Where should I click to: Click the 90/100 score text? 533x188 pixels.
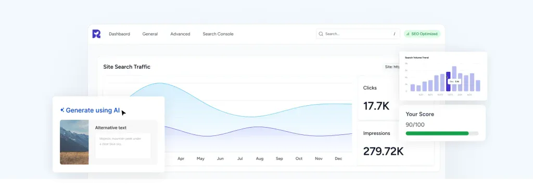(415, 125)
